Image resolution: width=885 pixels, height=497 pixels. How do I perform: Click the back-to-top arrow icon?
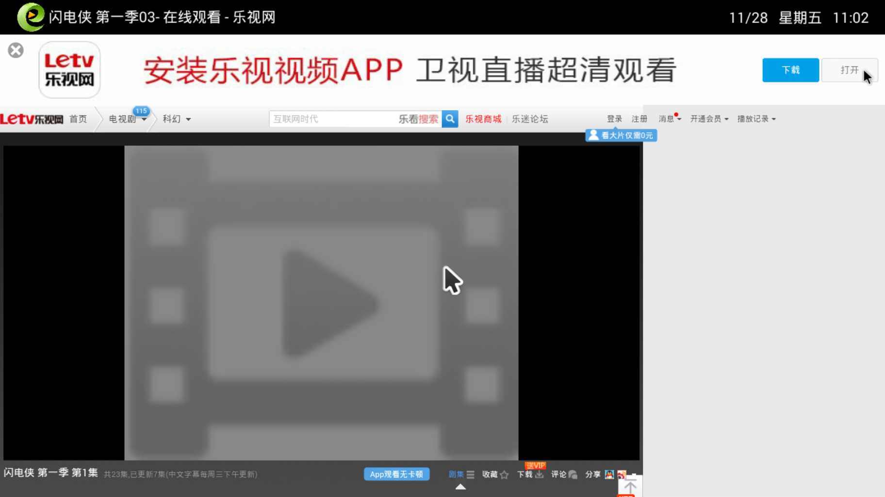[630, 486]
